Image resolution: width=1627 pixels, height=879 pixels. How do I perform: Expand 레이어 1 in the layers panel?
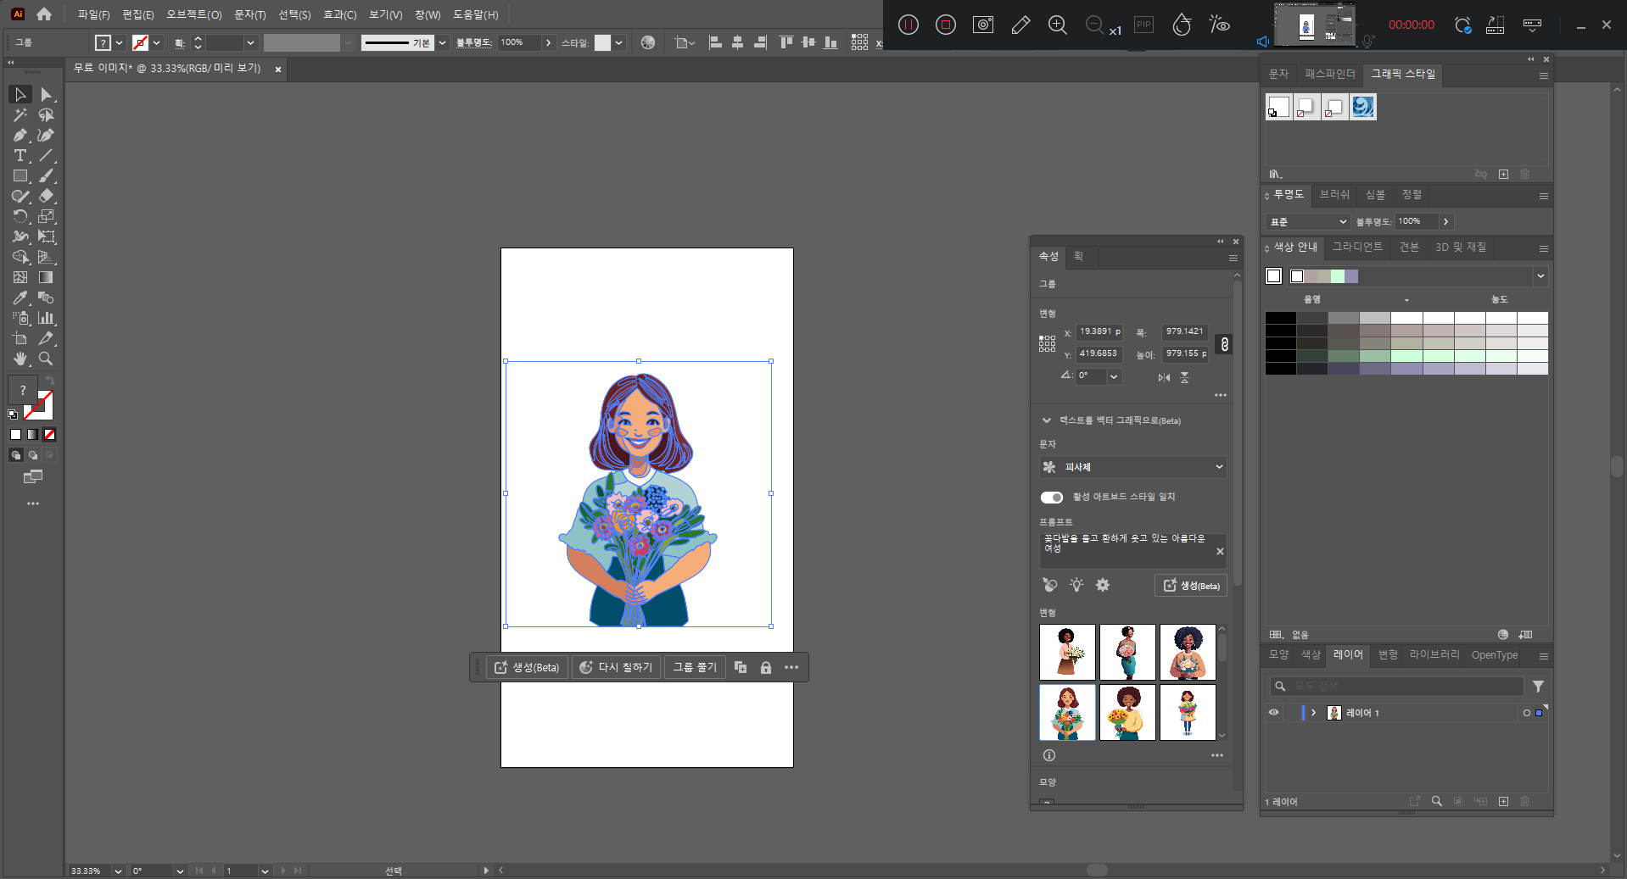pos(1314,713)
